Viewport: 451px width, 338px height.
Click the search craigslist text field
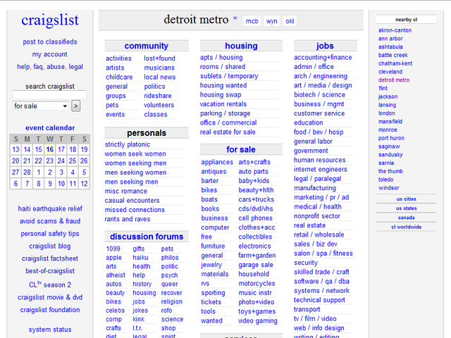[50, 95]
